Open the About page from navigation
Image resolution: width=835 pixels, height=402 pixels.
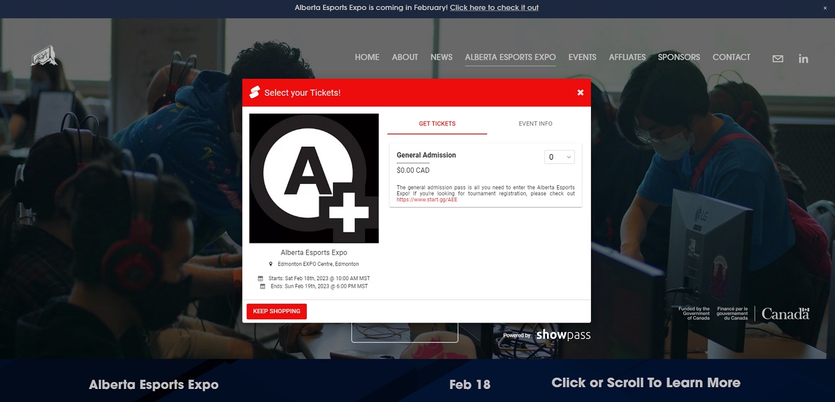(x=404, y=57)
